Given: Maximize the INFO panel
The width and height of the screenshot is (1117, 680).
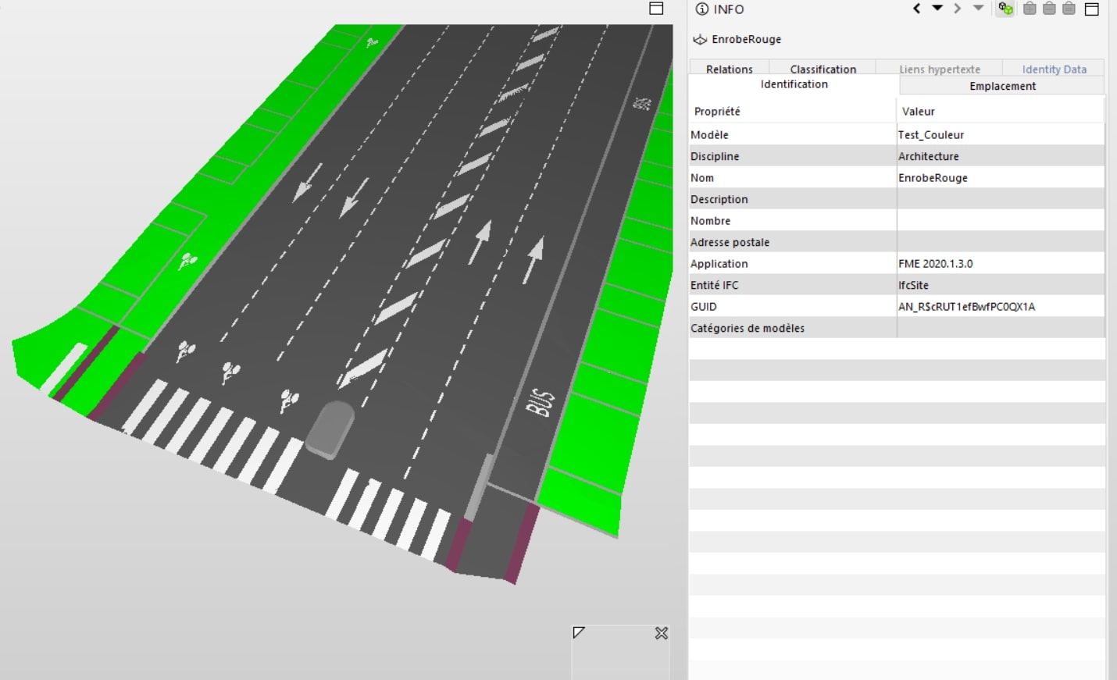Looking at the screenshot, I should click(x=1092, y=9).
